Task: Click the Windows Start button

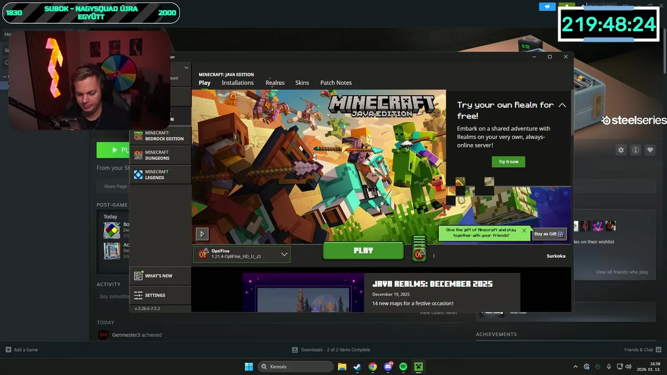Action: click(x=249, y=367)
